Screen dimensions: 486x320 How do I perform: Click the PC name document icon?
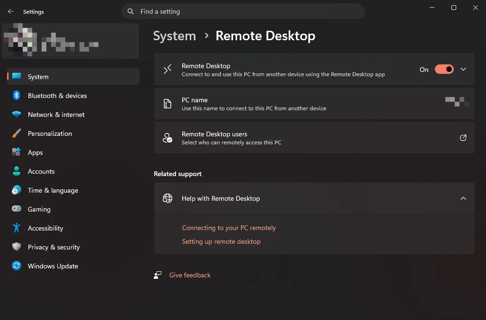168,104
